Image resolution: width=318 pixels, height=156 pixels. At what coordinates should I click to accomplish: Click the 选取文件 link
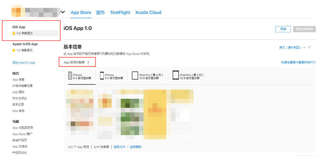tap(120, 147)
